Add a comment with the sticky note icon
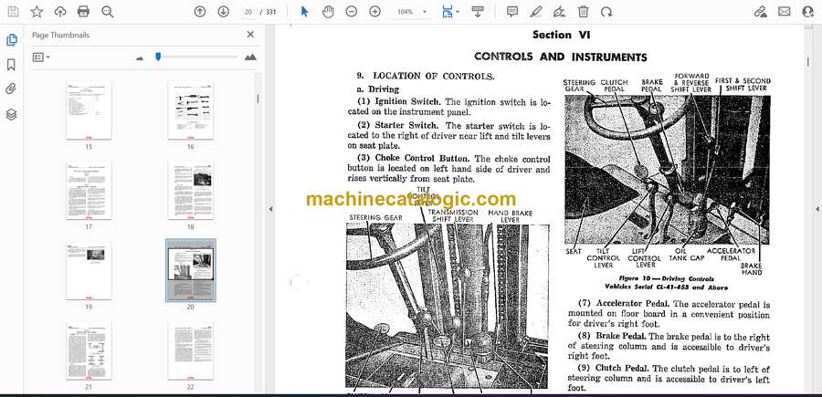Screen dimensions: 822x397 tap(512, 12)
